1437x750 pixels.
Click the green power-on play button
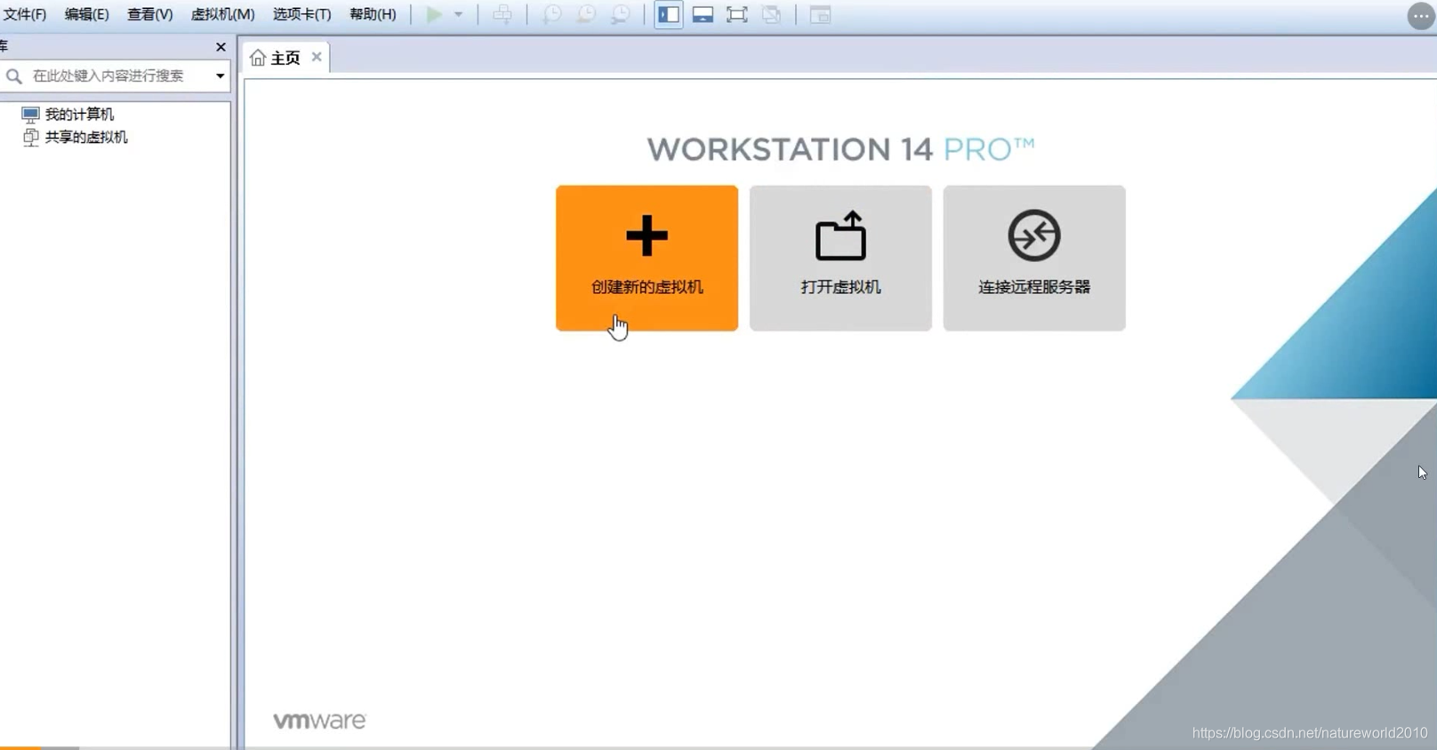434,14
